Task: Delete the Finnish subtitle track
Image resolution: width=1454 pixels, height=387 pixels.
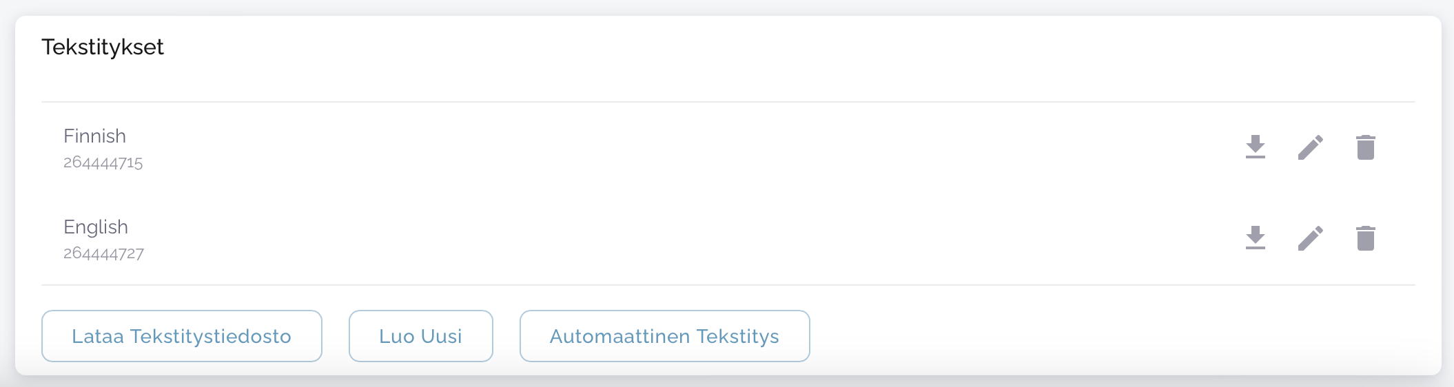Action: [x=1365, y=147]
